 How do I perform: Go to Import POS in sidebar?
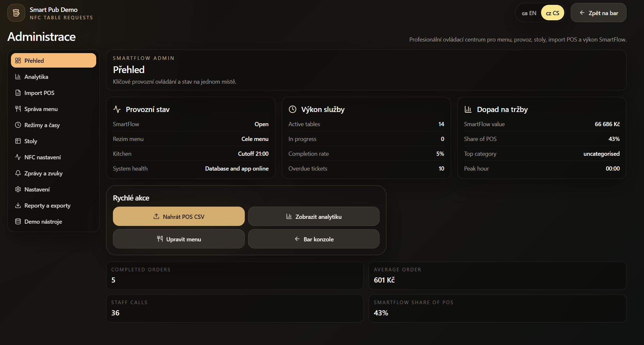coord(53,93)
